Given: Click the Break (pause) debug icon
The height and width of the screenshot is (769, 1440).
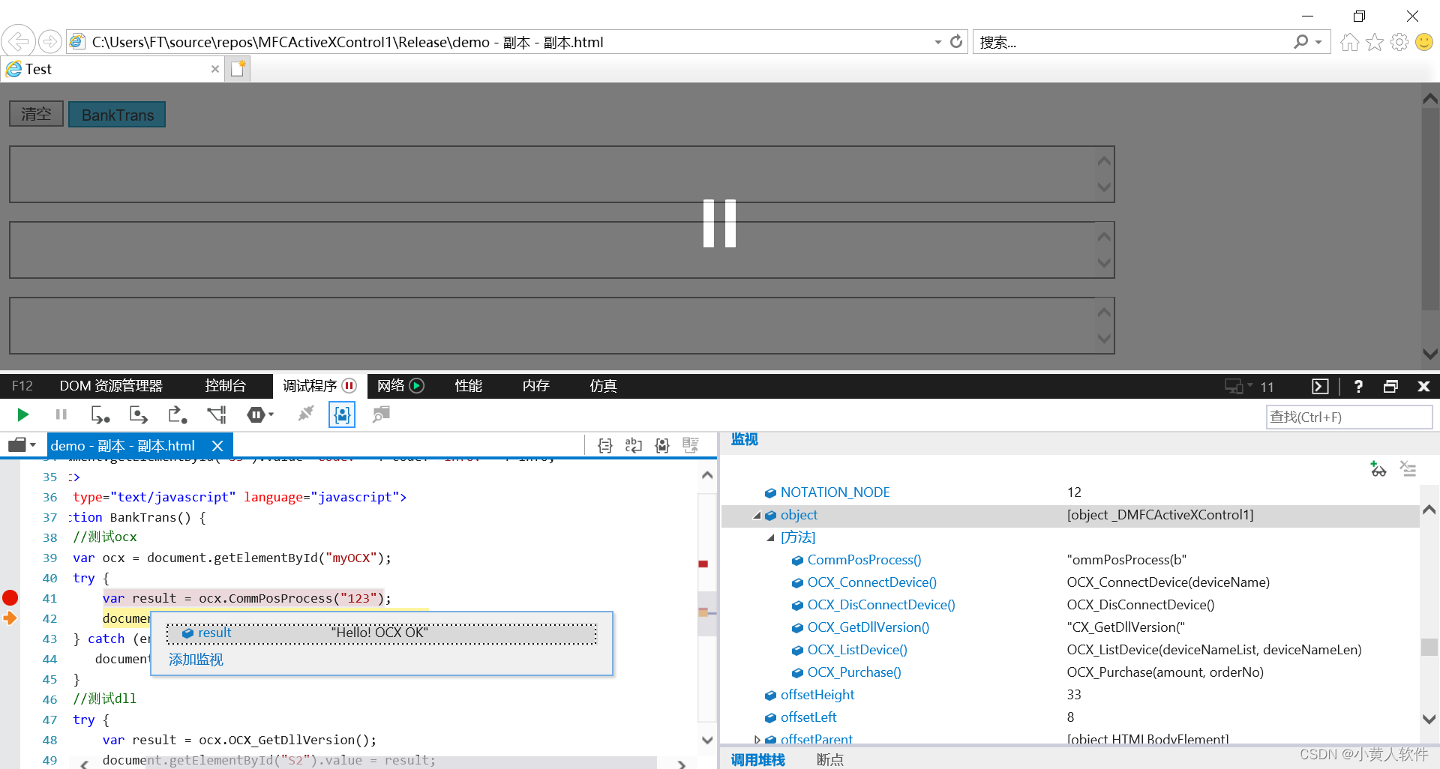Looking at the screenshot, I should pos(61,414).
